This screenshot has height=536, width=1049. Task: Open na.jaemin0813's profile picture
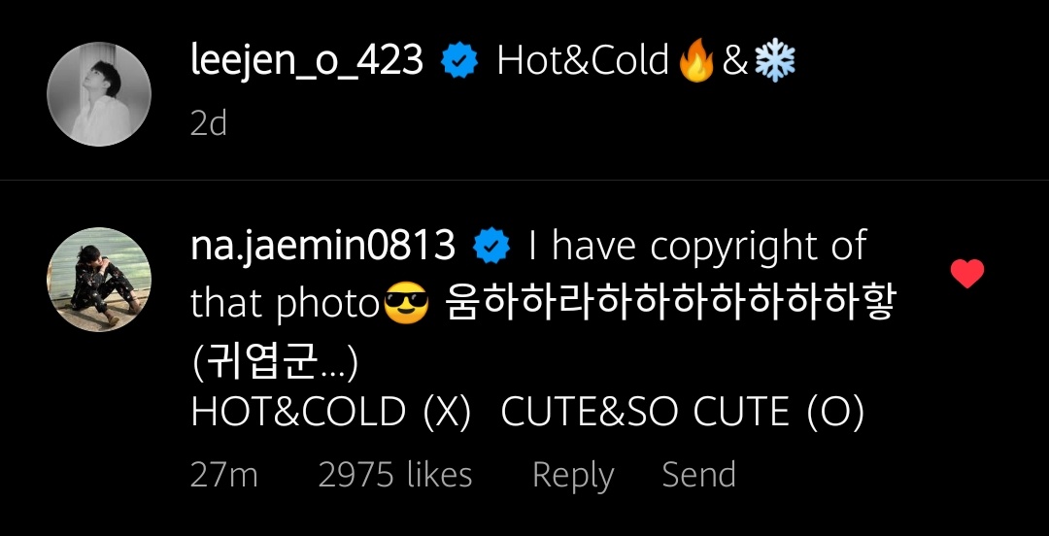99,280
